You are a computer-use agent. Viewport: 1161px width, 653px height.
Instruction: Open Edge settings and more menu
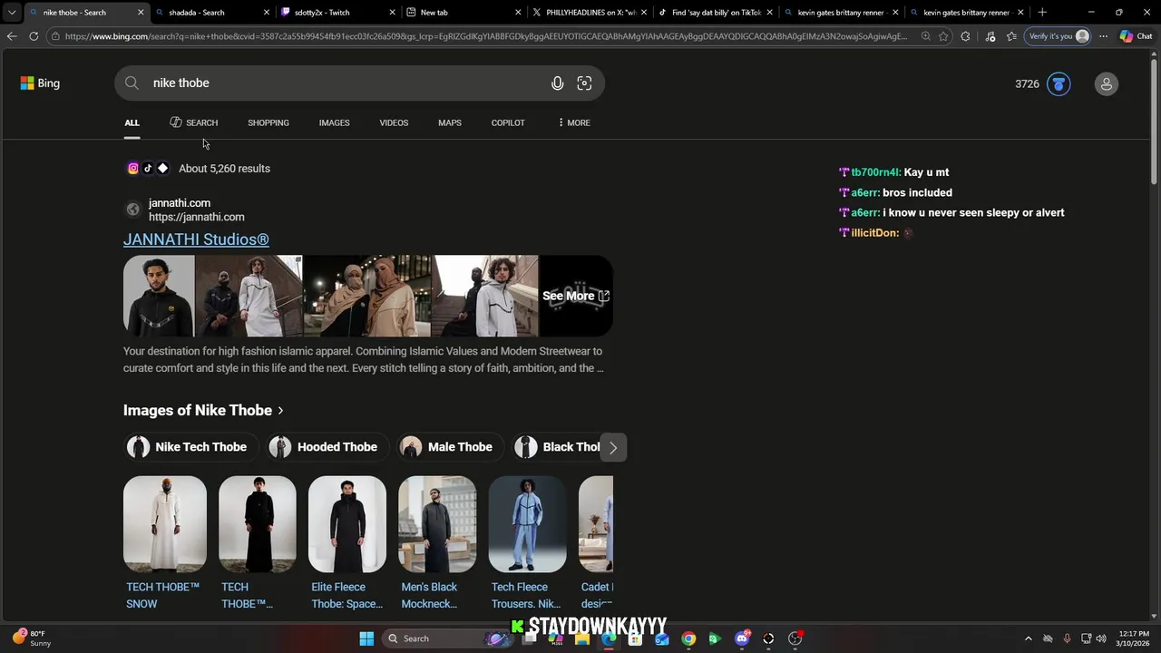tap(1103, 36)
